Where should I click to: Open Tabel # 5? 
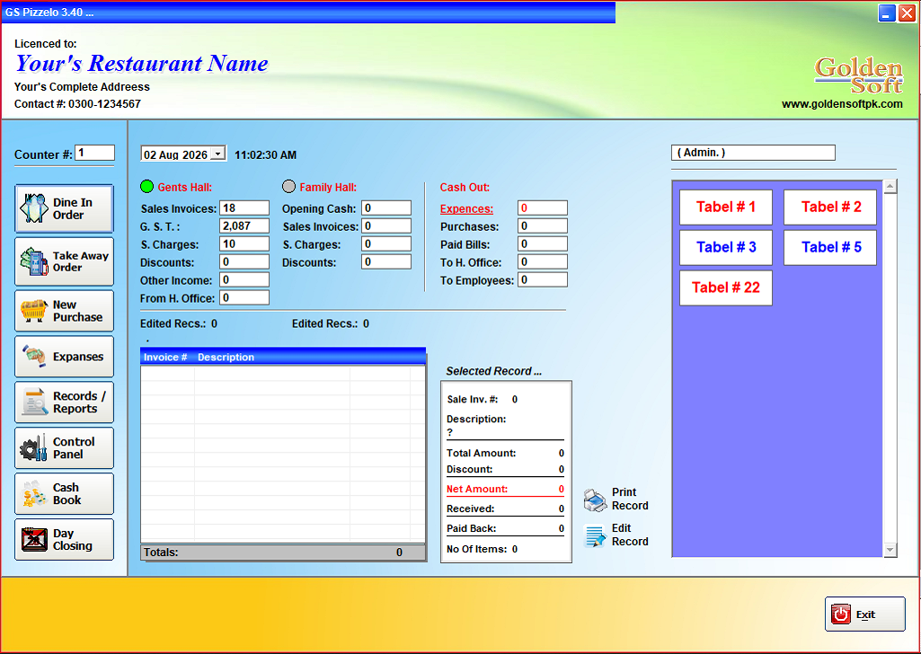pos(830,247)
